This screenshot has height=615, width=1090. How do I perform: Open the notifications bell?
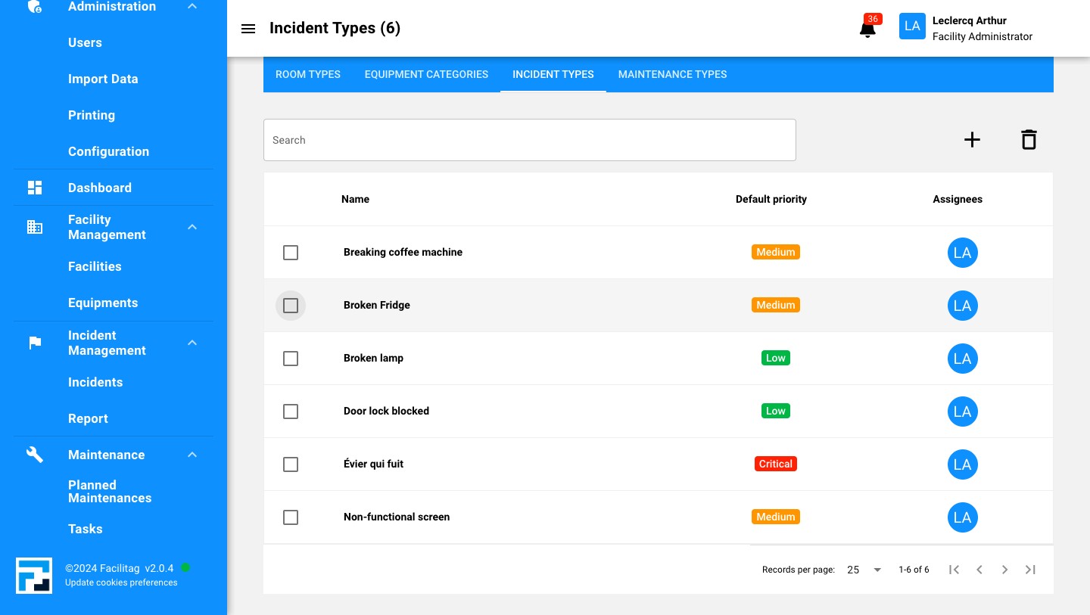click(x=867, y=30)
